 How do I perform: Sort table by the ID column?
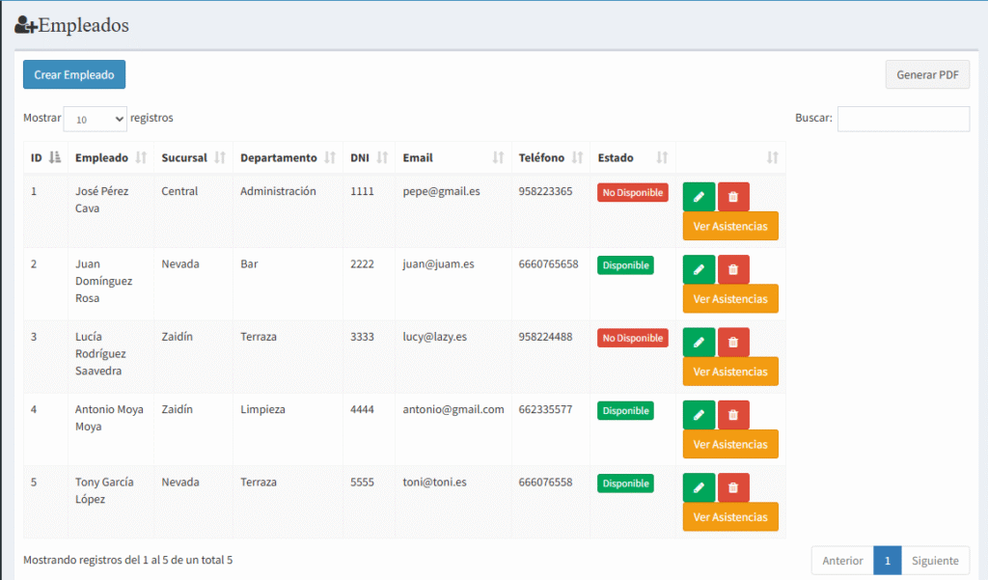[x=45, y=157]
